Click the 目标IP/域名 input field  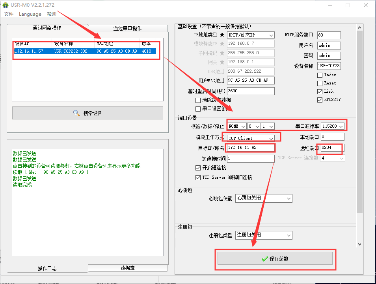click(251, 148)
